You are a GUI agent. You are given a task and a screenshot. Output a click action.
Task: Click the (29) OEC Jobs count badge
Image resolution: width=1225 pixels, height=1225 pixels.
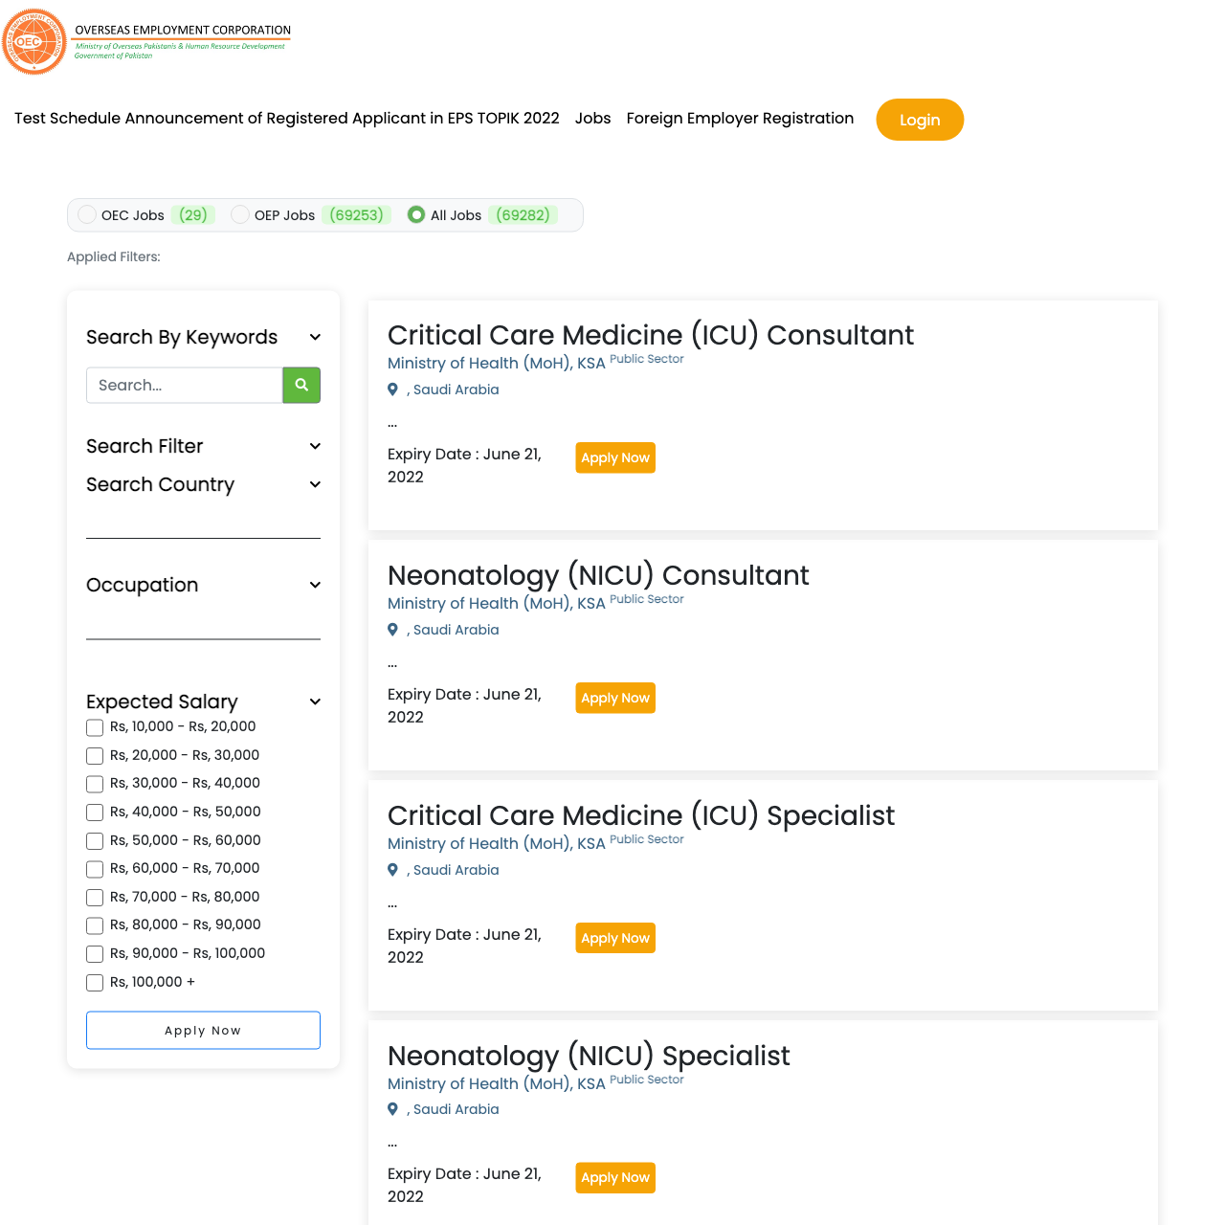point(193,214)
